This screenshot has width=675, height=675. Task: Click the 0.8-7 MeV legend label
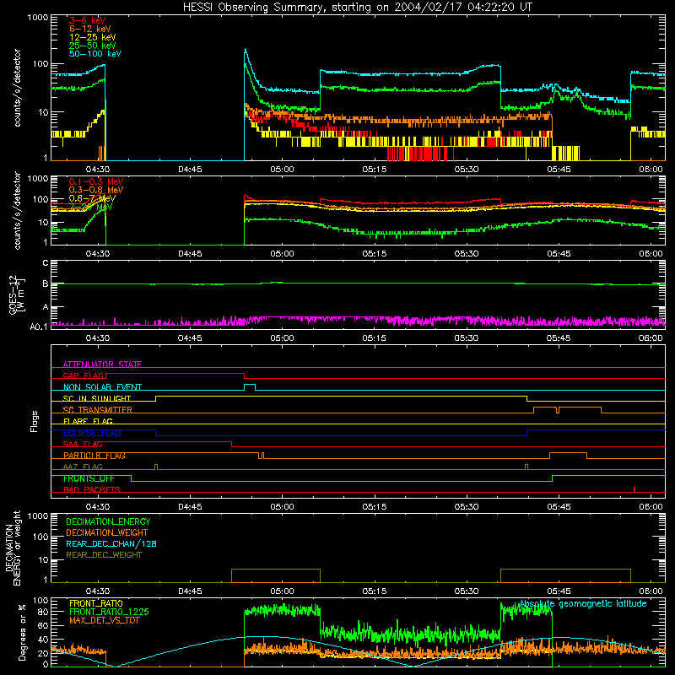pyautogui.click(x=92, y=198)
